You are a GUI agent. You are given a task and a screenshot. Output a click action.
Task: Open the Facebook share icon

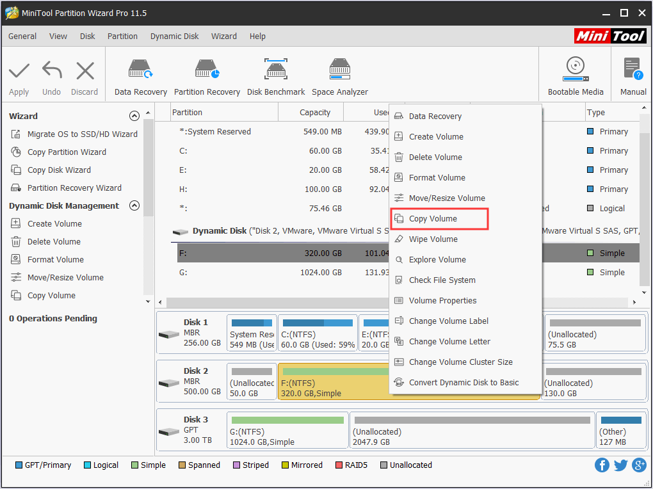click(x=602, y=465)
